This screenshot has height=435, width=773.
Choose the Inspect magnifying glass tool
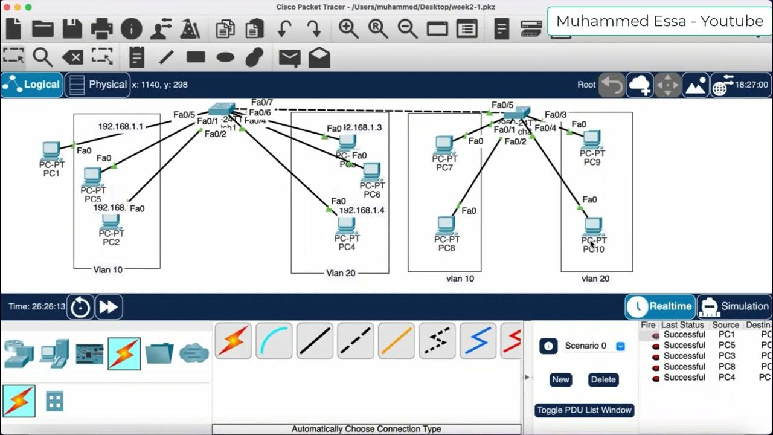click(x=42, y=57)
